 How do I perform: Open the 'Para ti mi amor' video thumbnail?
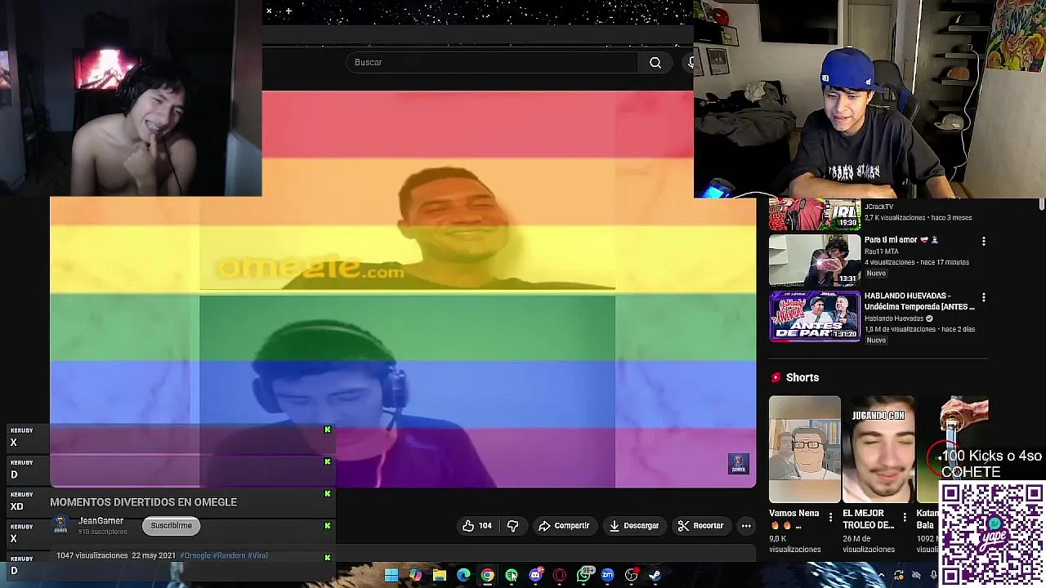click(815, 260)
